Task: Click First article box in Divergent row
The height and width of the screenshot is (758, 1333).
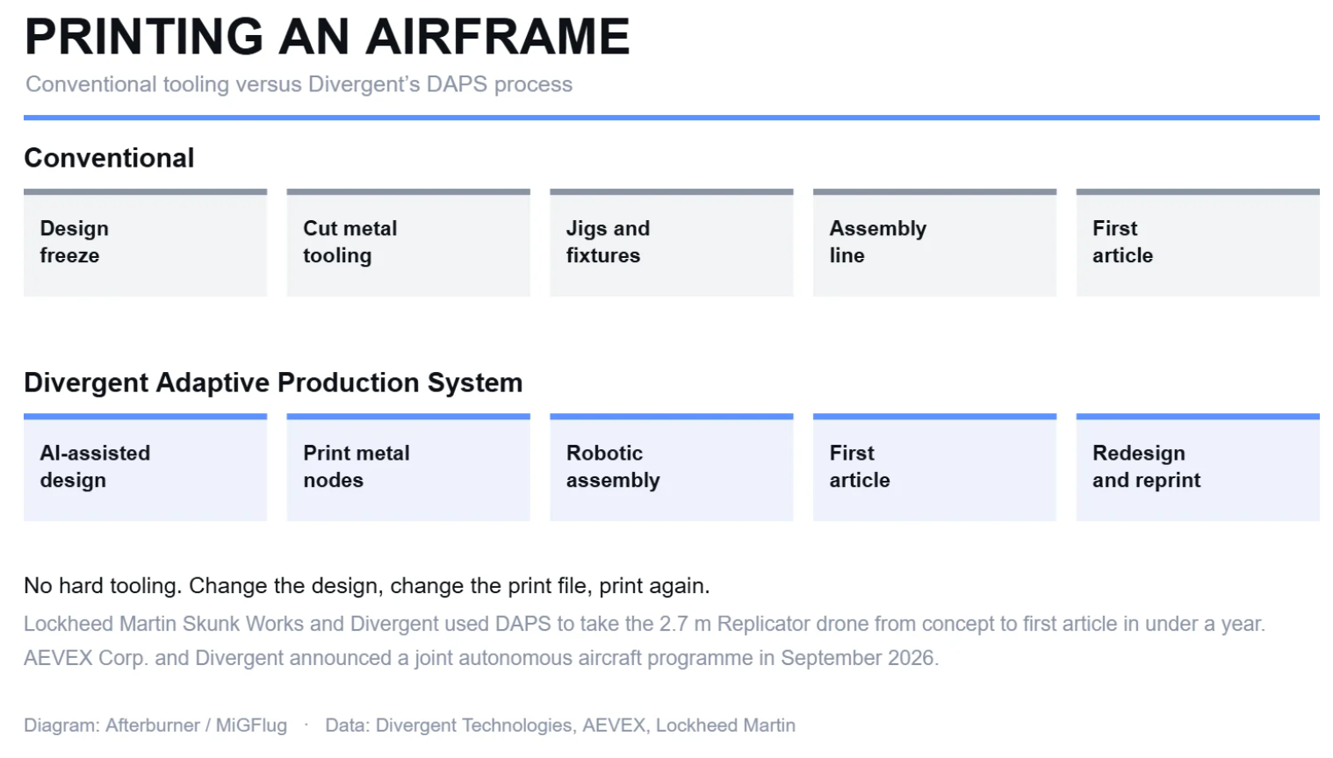Action: pos(934,467)
